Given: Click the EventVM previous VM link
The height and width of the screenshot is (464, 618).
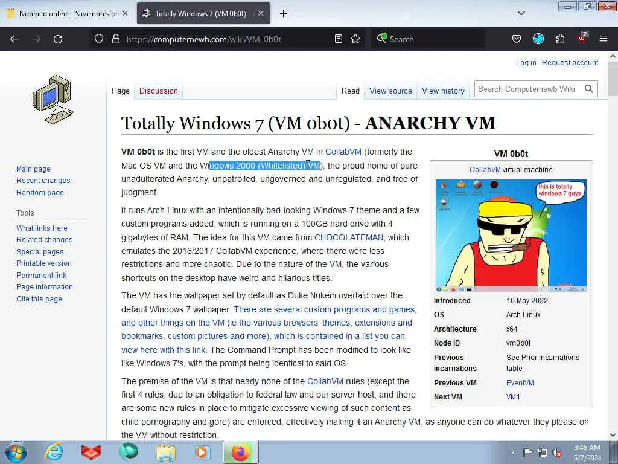Looking at the screenshot, I should pos(520,382).
